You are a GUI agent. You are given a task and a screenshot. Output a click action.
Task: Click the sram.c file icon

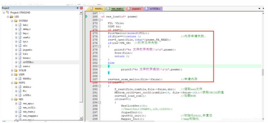20,66
